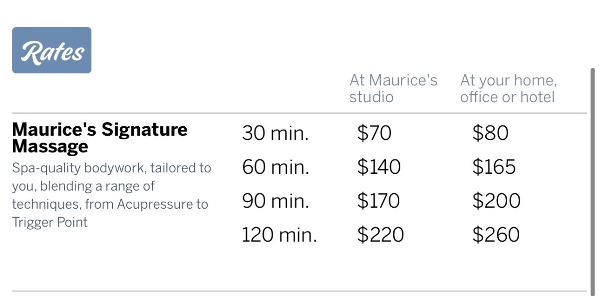
Task: Select the 30 min. duration label
Action: (275, 133)
